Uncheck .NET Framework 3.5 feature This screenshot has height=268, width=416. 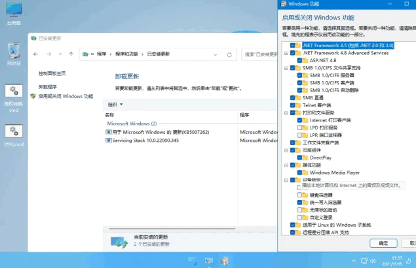click(293, 45)
